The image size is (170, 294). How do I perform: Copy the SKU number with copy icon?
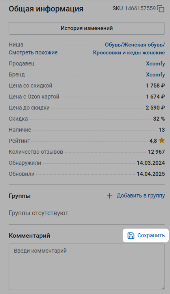pos(161,9)
